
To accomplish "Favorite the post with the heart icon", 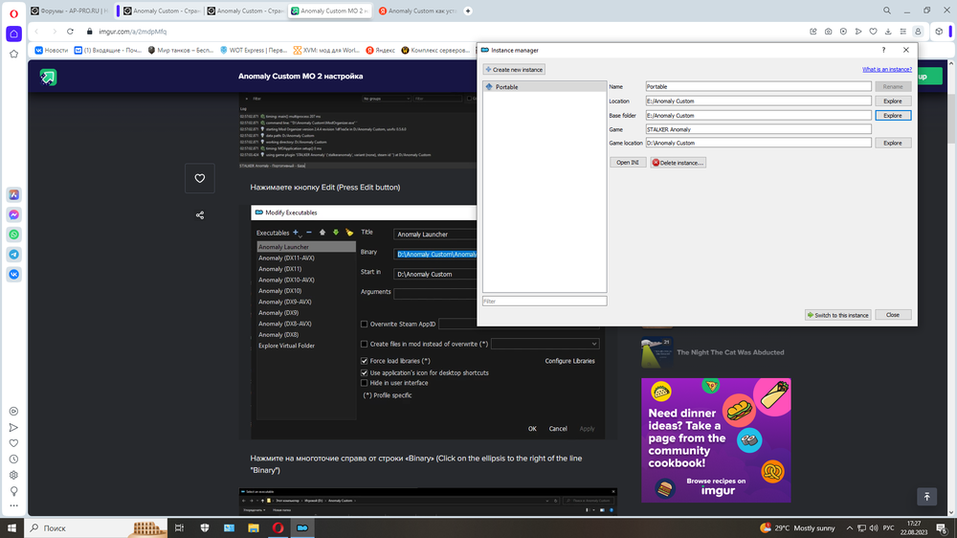I will coord(199,178).
